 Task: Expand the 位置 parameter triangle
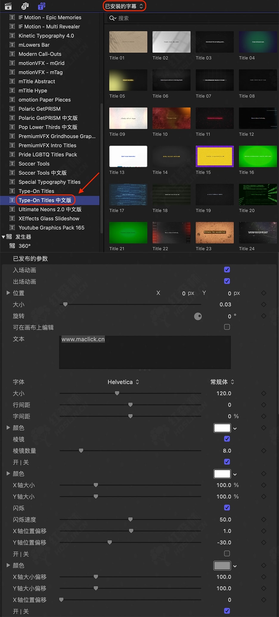8,293
